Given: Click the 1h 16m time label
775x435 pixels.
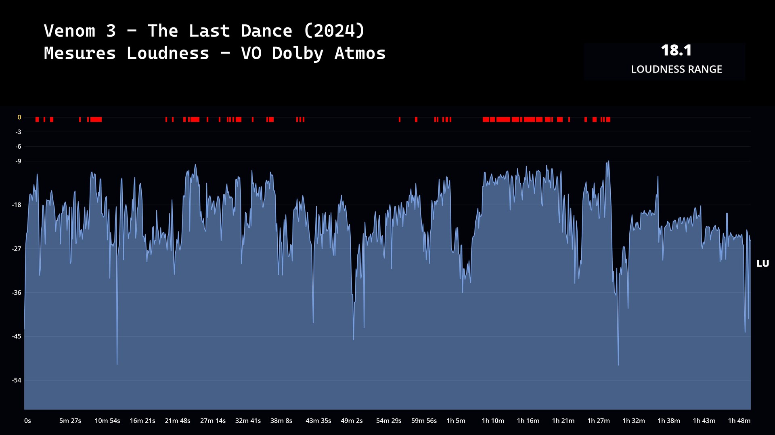Looking at the screenshot, I should 528,420.
